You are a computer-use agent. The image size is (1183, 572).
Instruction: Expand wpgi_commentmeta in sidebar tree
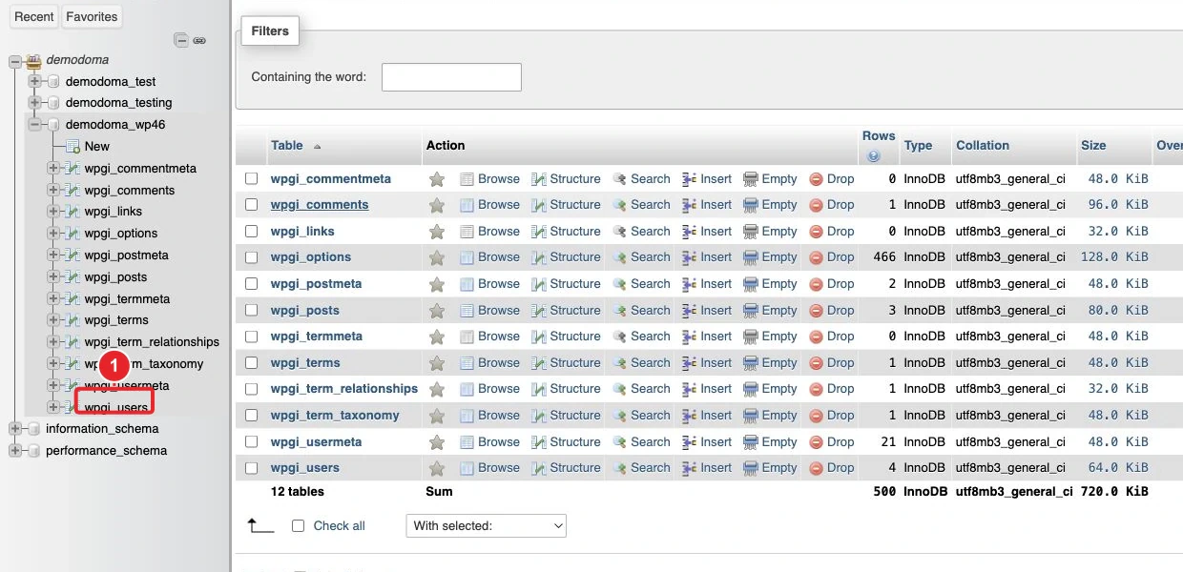(x=53, y=169)
